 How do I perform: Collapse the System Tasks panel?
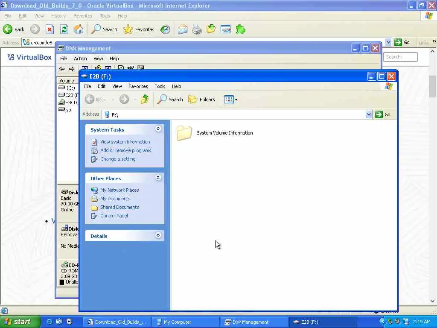[x=158, y=129]
